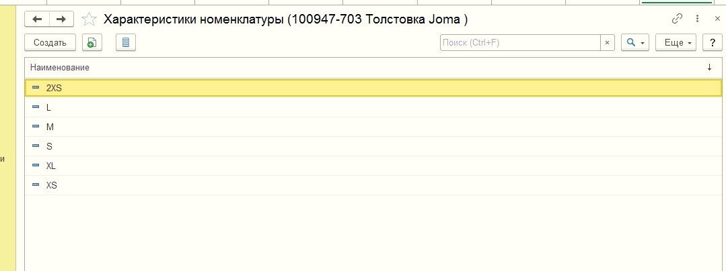
Task: Go forward with the right arrow button
Action: pos(62,19)
